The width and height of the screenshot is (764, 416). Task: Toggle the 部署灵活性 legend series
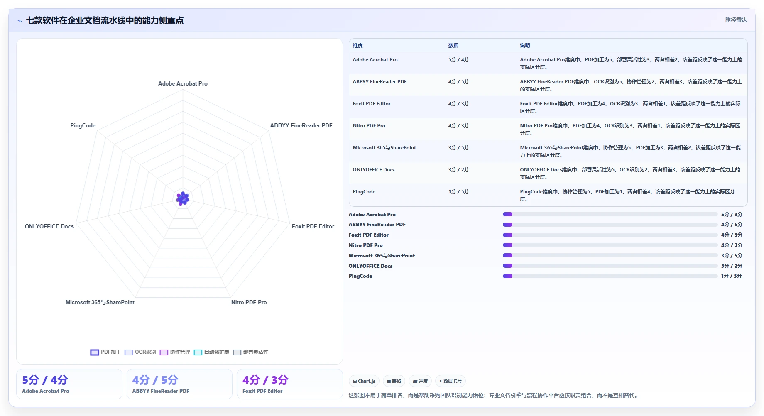[250, 352]
